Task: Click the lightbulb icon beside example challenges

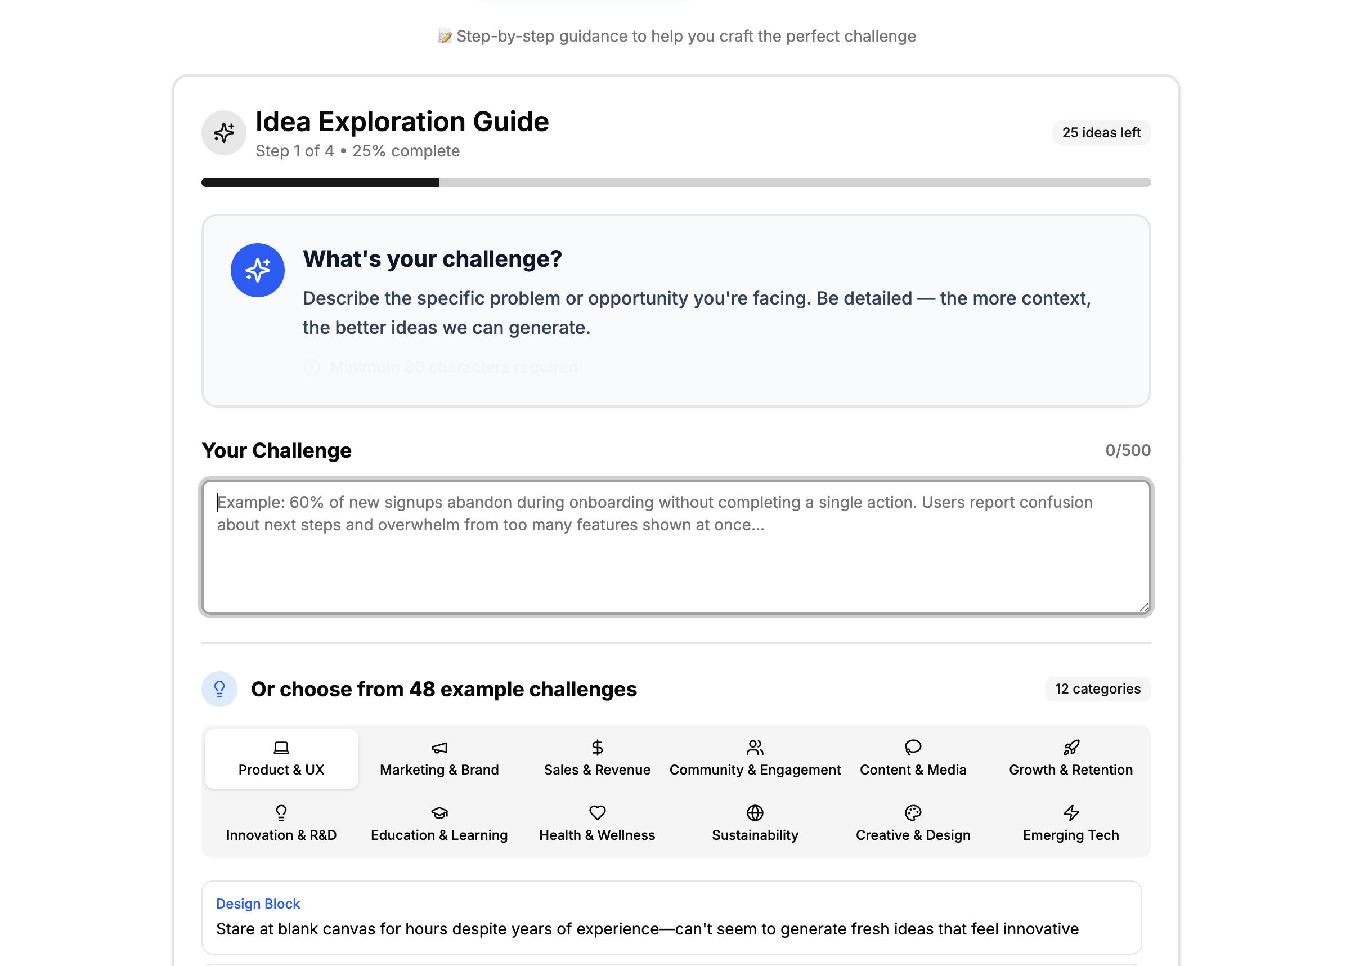Action: coord(219,688)
